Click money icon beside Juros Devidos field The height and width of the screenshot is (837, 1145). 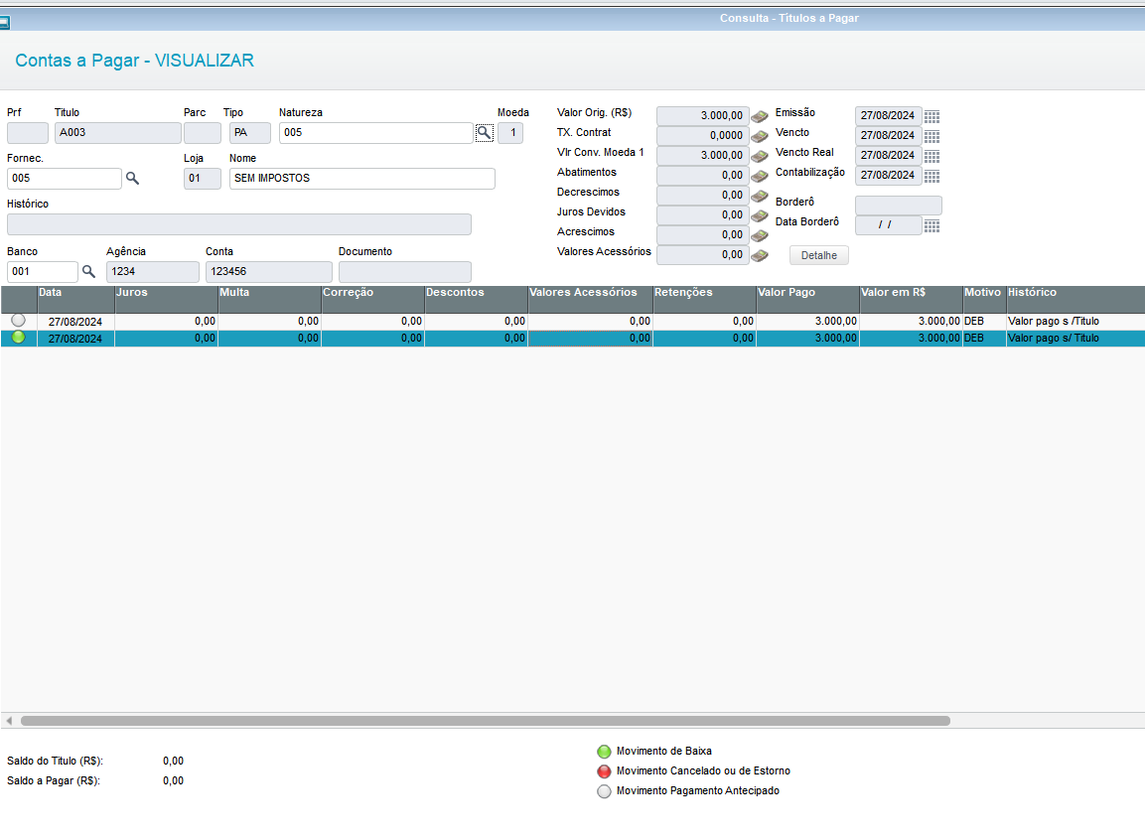760,215
